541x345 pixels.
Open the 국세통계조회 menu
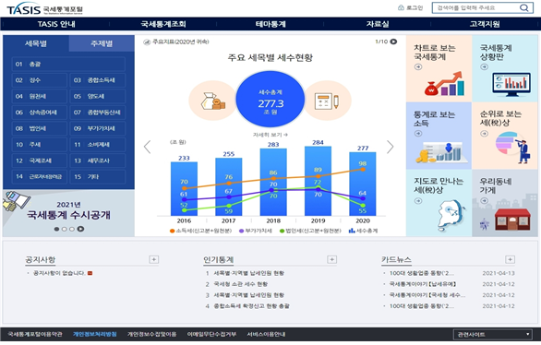pos(163,24)
